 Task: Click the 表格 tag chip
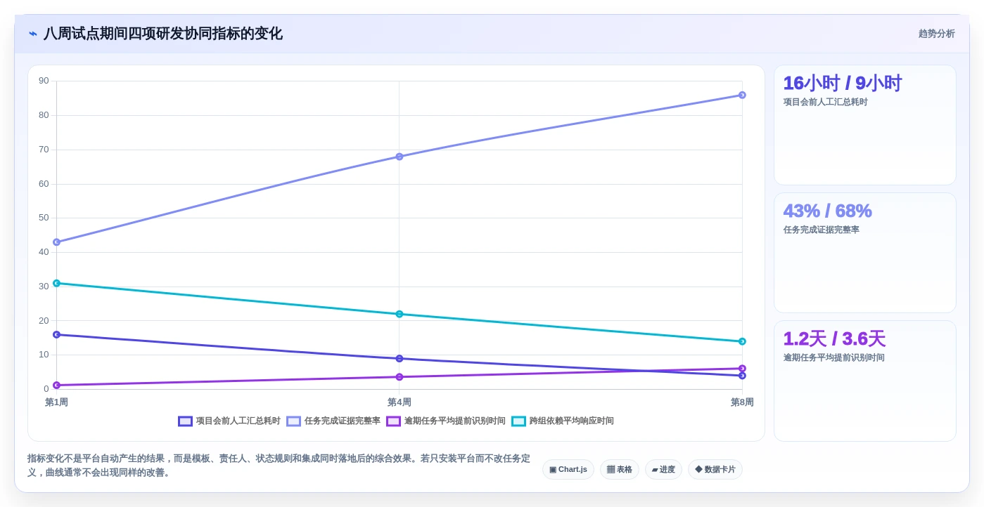[620, 469]
